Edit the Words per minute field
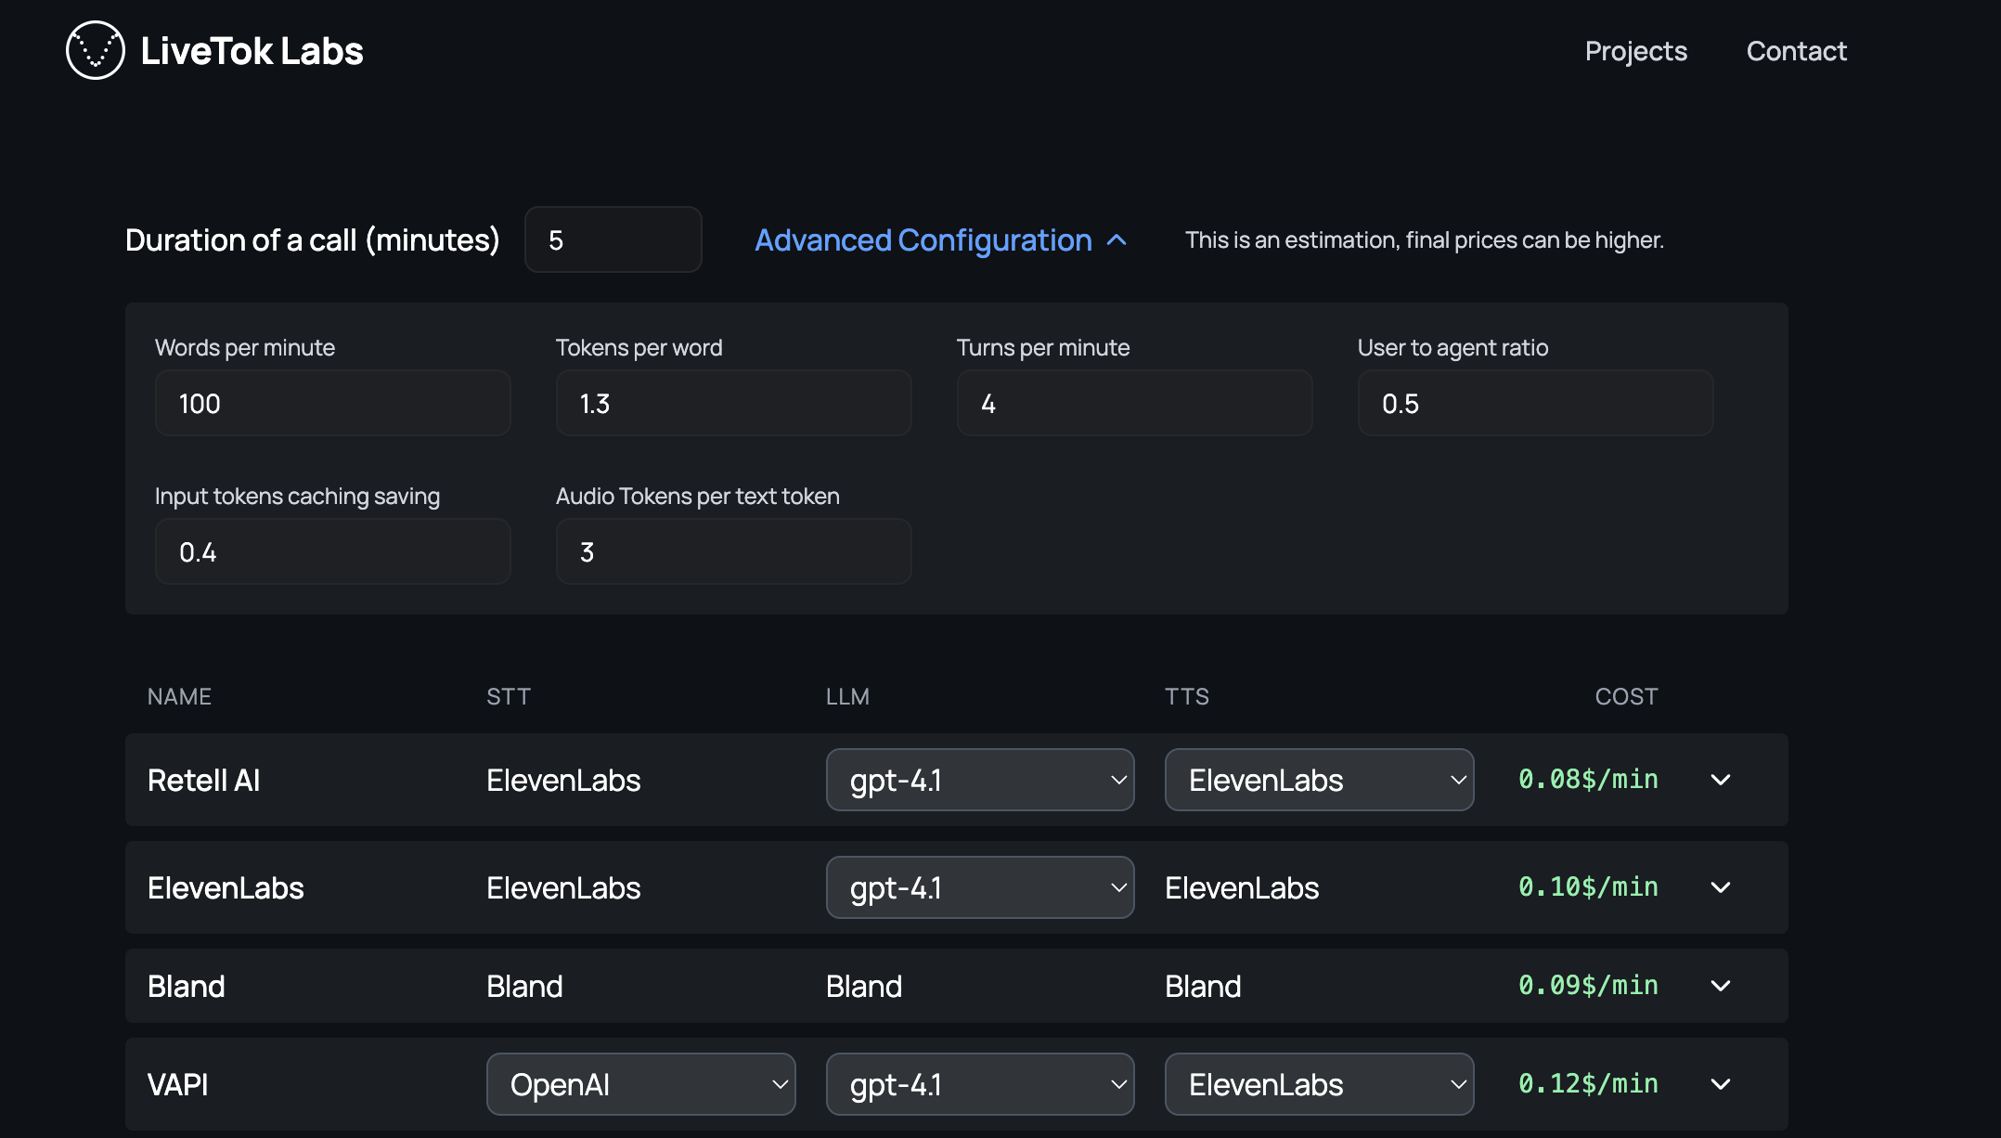This screenshot has width=2001, height=1138. coord(332,403)
